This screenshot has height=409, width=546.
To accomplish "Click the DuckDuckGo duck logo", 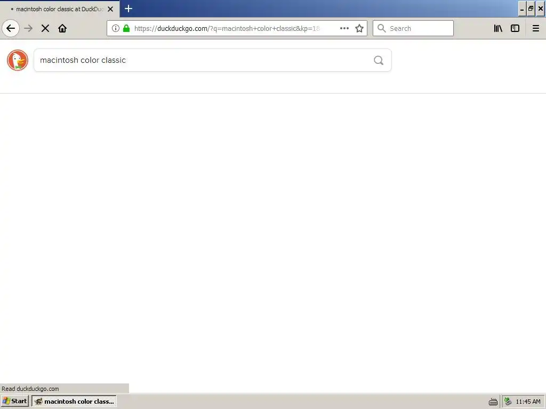I will pyautogui.click(x=18, y=60).
